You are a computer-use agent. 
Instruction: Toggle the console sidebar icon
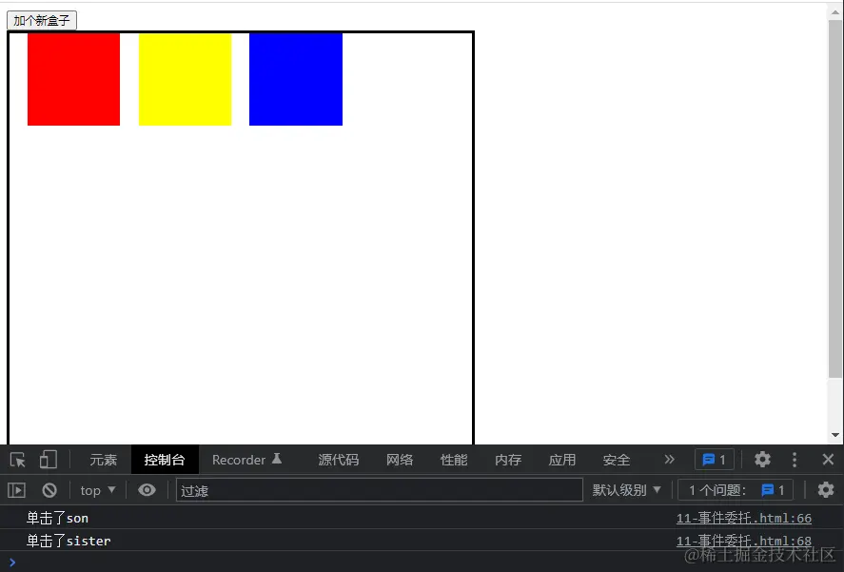point(17,490)
